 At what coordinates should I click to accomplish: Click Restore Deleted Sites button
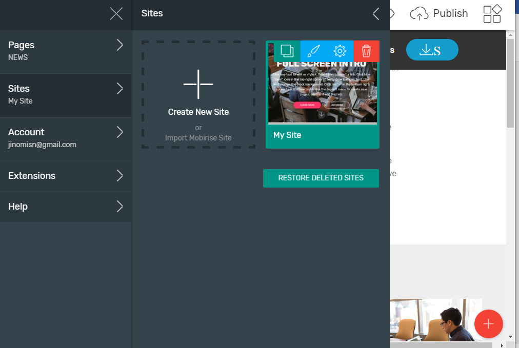(x=321, y=178)
